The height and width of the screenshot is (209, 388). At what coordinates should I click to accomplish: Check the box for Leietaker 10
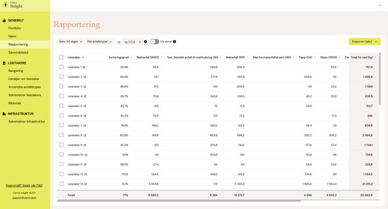coord(61,155)
